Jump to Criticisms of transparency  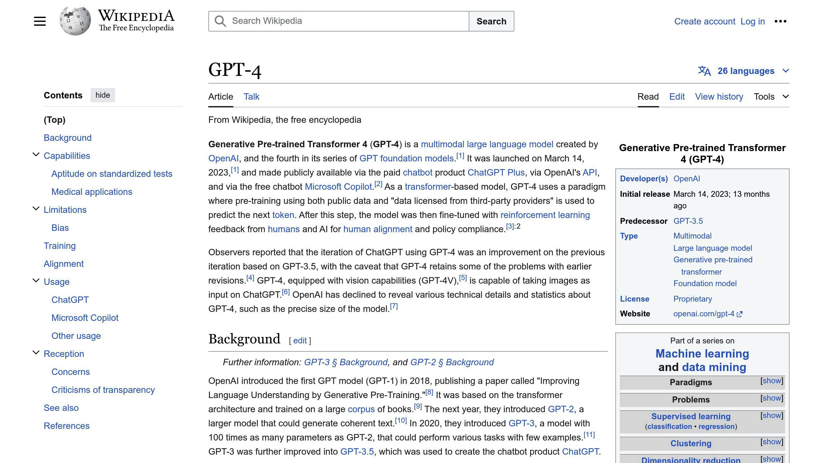click(103, 390)
